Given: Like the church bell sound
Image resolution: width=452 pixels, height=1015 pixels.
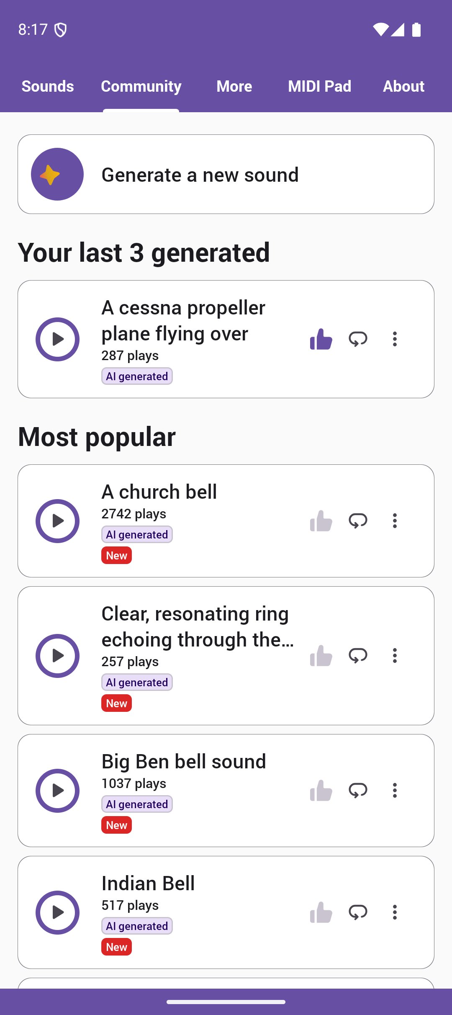Looking at the screenshot, I should (x=321, y=521).
